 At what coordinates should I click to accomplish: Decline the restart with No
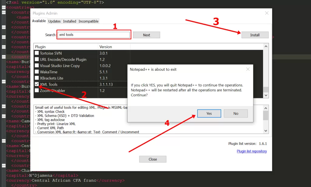pos(236,113)
